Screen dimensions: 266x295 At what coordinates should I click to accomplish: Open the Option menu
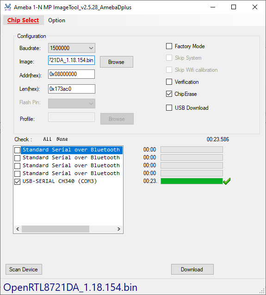pyautogui.click(x=56, y=20)
